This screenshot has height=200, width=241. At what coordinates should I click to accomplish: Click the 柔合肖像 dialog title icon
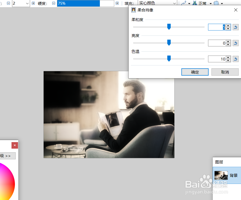tap(134, 10)
